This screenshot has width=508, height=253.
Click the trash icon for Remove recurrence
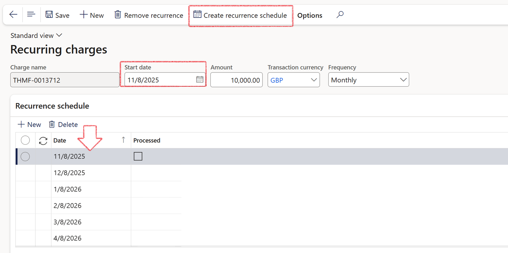(x=118, y=15)
